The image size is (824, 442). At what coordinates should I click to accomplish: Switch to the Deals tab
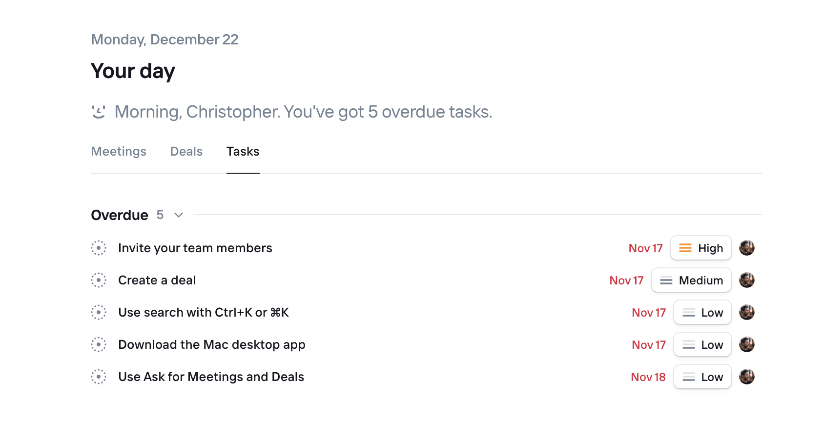coord(186,151)
